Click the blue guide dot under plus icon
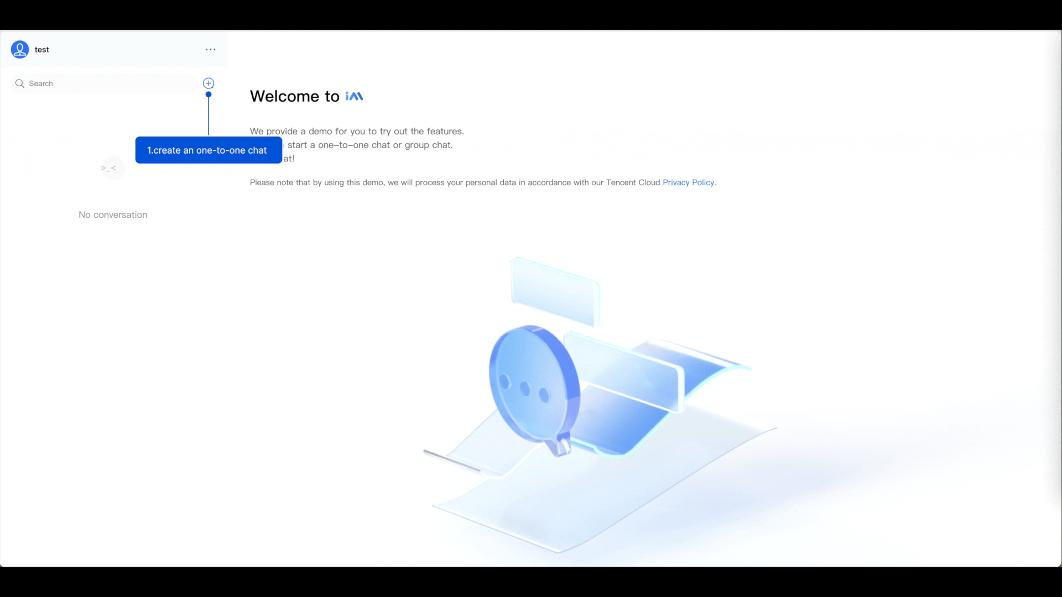 click(209, 95)
